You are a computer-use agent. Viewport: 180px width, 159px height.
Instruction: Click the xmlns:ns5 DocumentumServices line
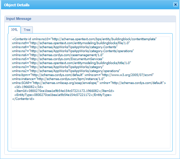tap(58, 59)
